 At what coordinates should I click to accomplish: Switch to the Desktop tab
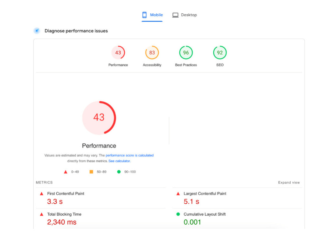coord(184,15)
